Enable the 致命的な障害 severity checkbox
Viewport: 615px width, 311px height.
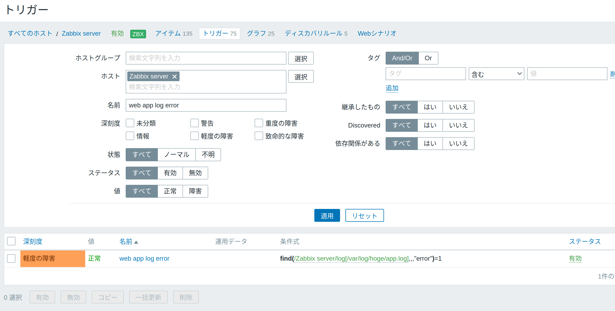click(259, 136)
